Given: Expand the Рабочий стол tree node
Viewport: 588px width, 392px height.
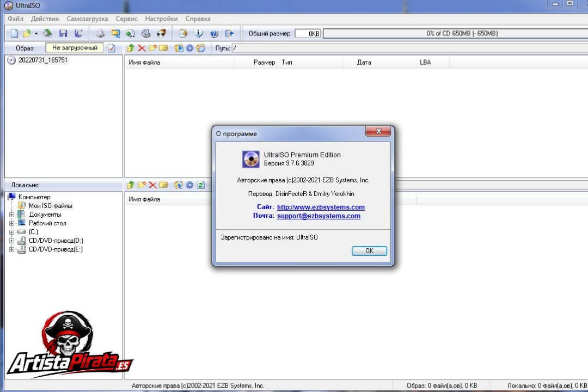Looking at the screenshot, I should point(11,224).
